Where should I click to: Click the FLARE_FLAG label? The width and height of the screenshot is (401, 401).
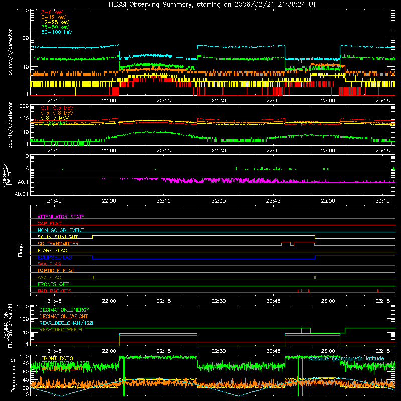[x=52, y=250]
